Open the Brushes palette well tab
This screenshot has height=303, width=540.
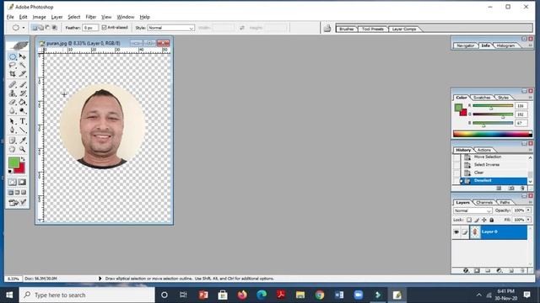347,29
